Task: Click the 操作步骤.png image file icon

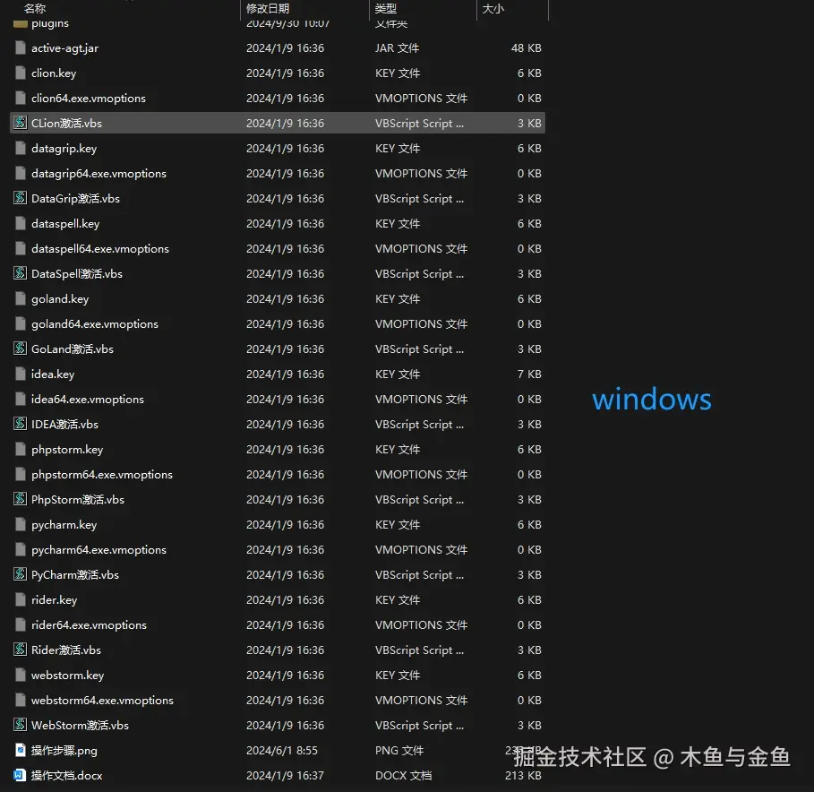Action: 20,750
